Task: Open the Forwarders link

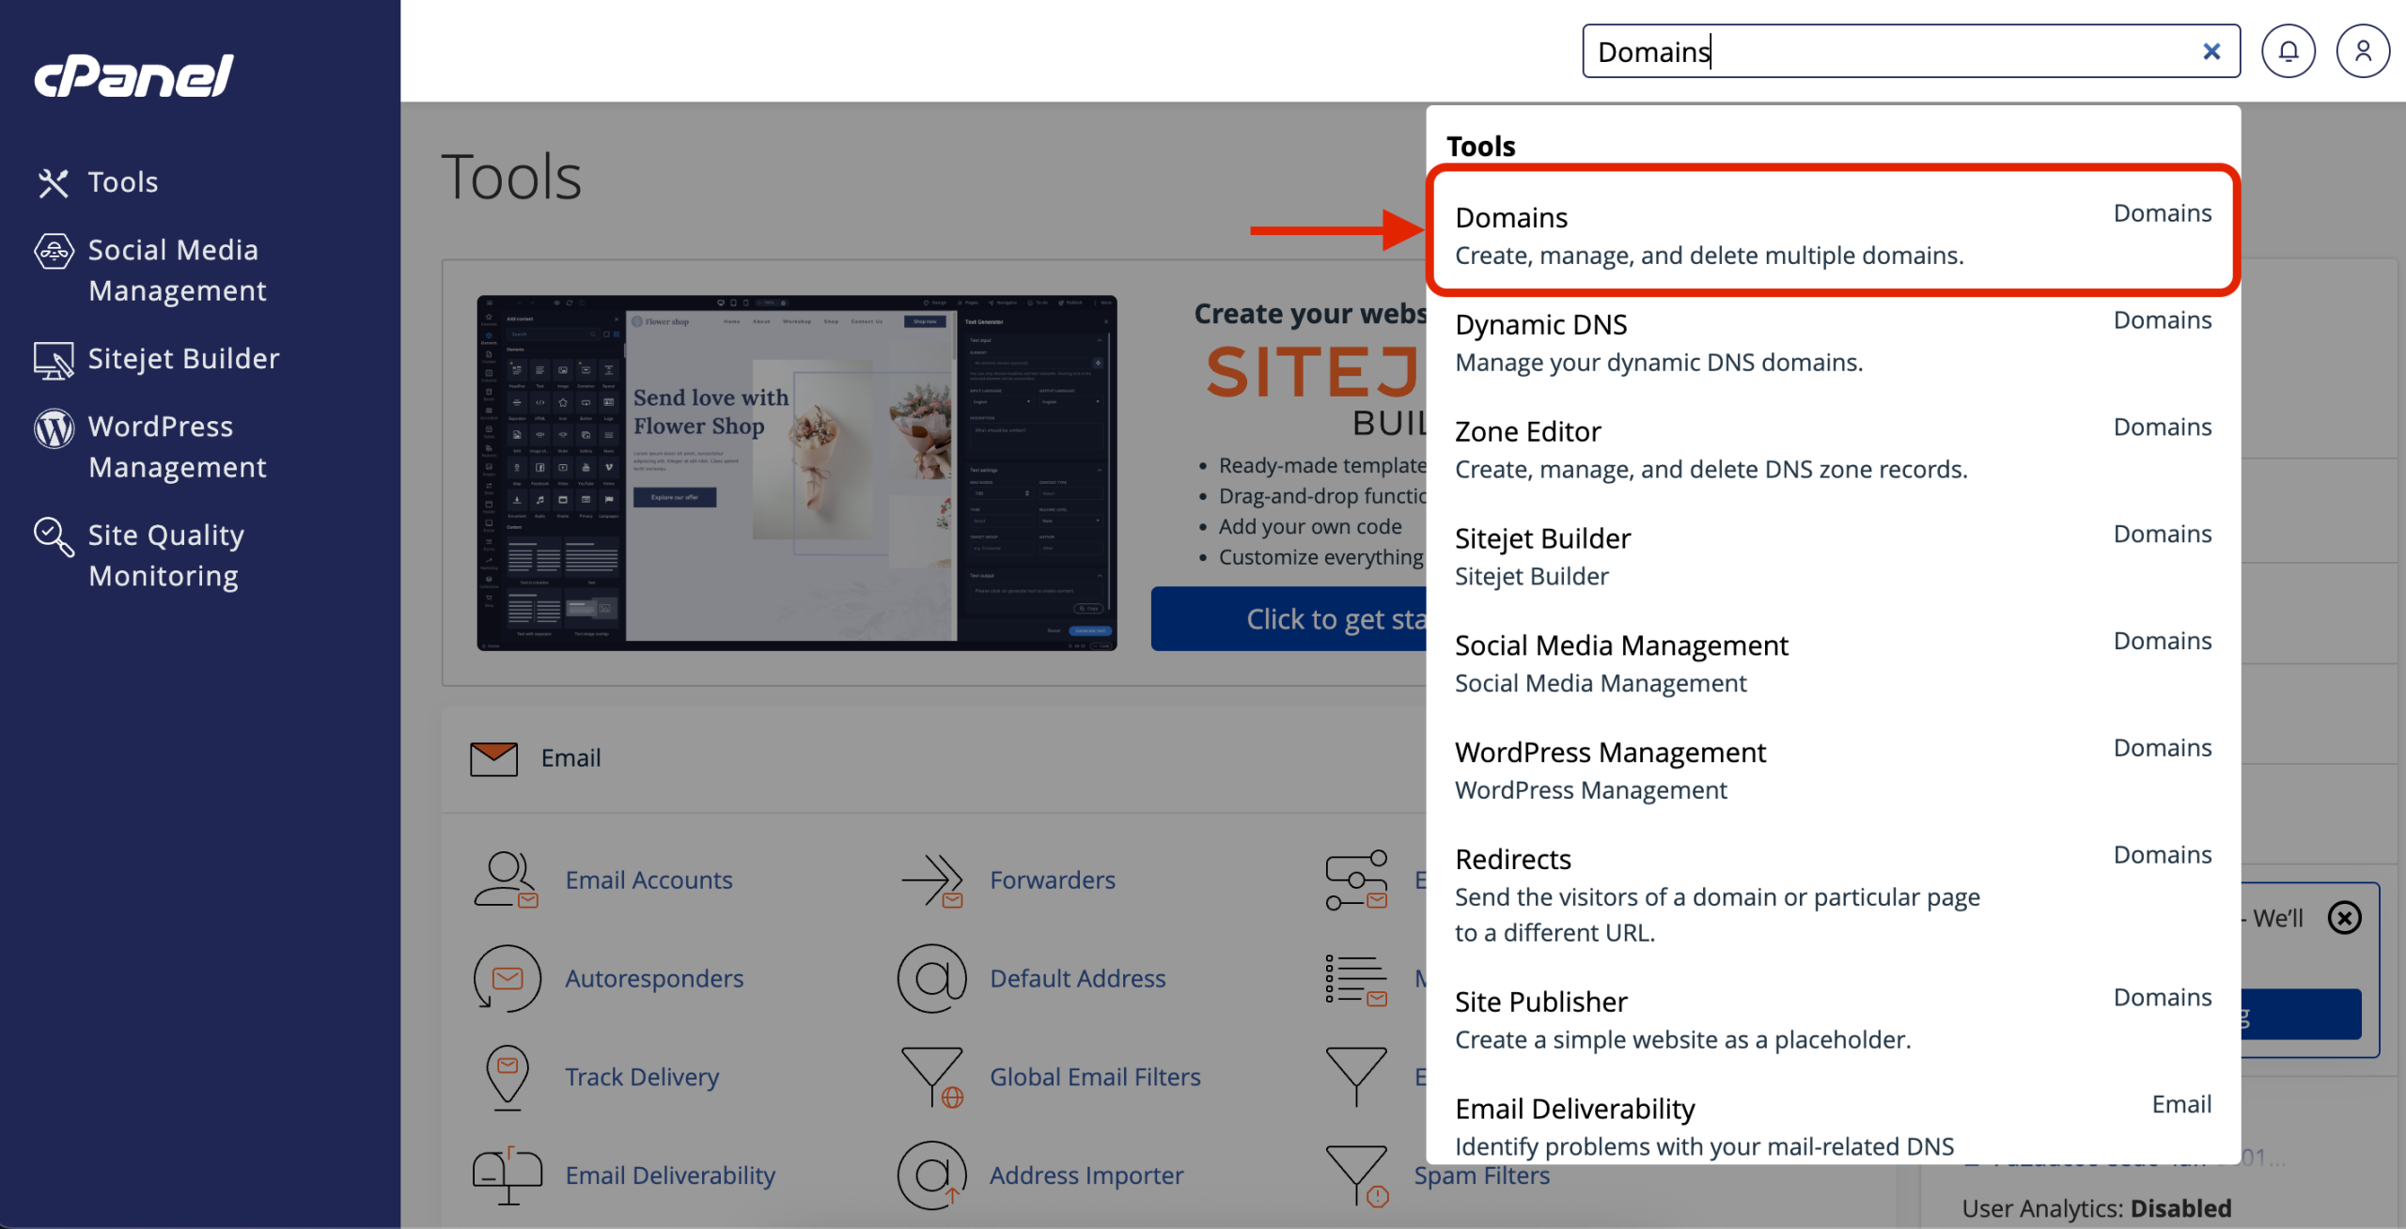Action: (1053, 879)
